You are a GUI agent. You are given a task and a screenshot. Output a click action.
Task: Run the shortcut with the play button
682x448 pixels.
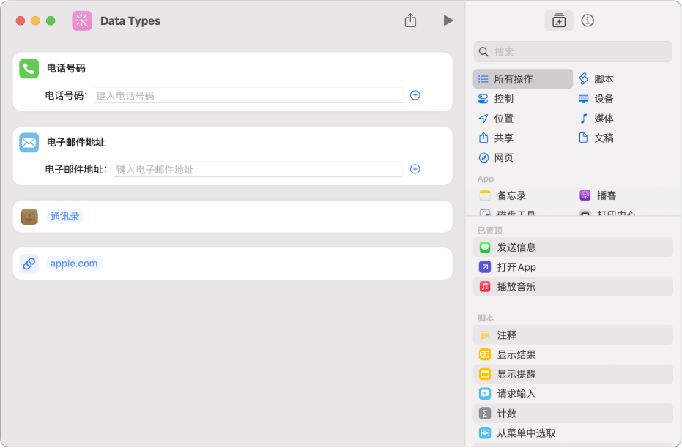tap(448, 20)
